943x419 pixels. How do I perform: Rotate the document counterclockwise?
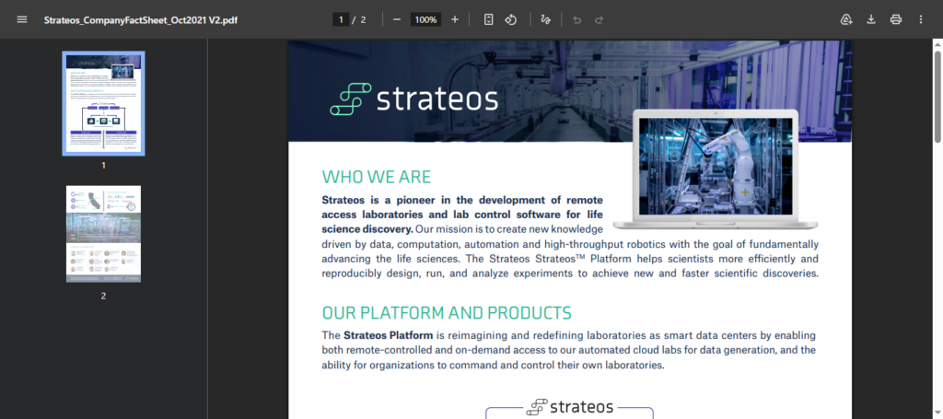pyautogui.click(x=510, y=19)
